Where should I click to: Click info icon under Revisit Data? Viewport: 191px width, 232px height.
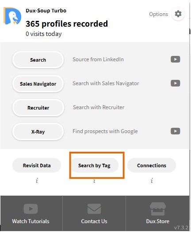[37, 181]
